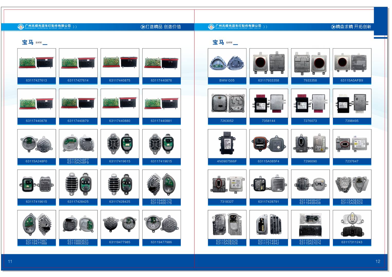Select the product photo for part 63117427613
392x277 pixels.
[36, 63]
